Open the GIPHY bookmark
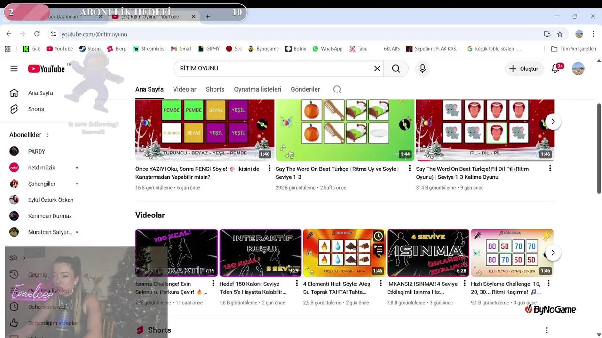The image size is (602, 338). [x=209, y=49]
